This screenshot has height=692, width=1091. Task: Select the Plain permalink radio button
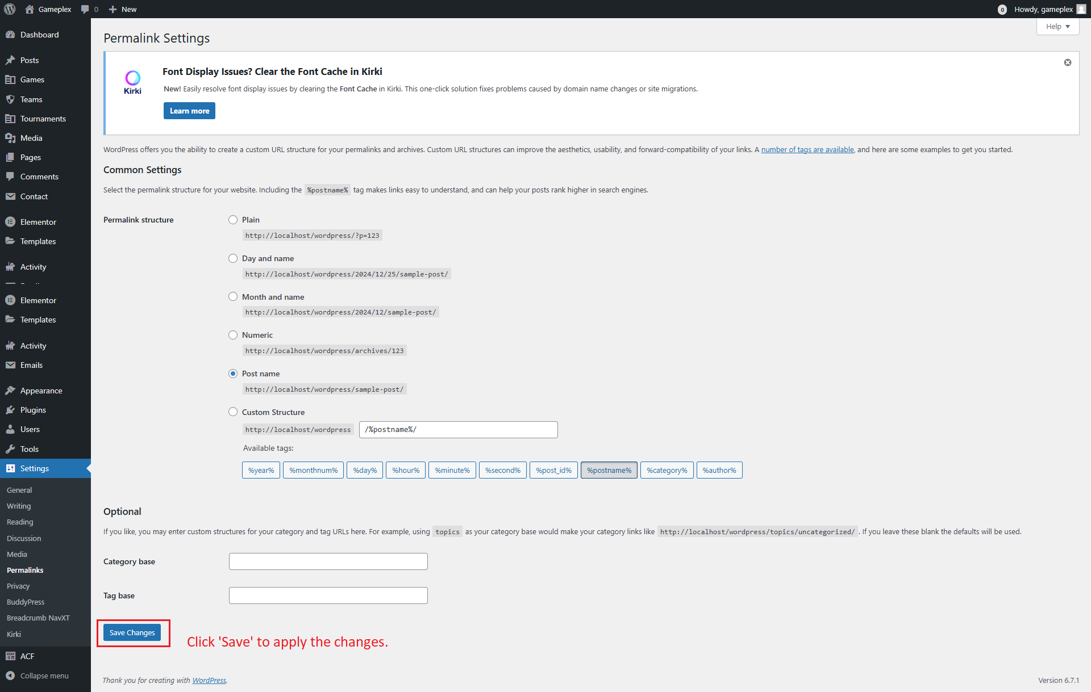pos(233,220)
